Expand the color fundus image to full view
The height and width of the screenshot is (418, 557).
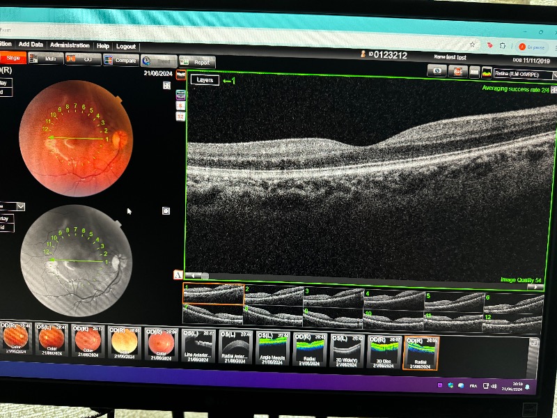point(166,85)
